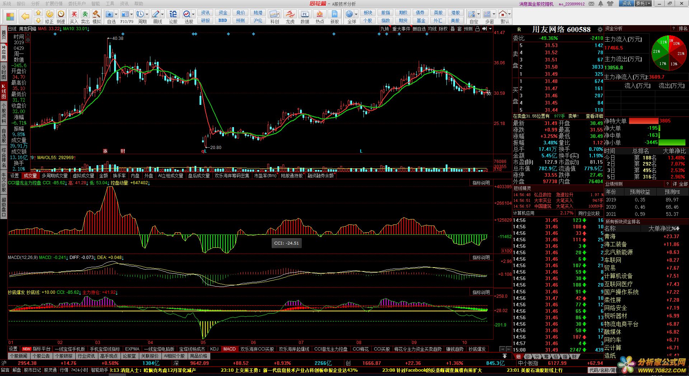
Task: Expand the chart toolbar overflow dropdown arrow
Action: click(x=490, y=29)
